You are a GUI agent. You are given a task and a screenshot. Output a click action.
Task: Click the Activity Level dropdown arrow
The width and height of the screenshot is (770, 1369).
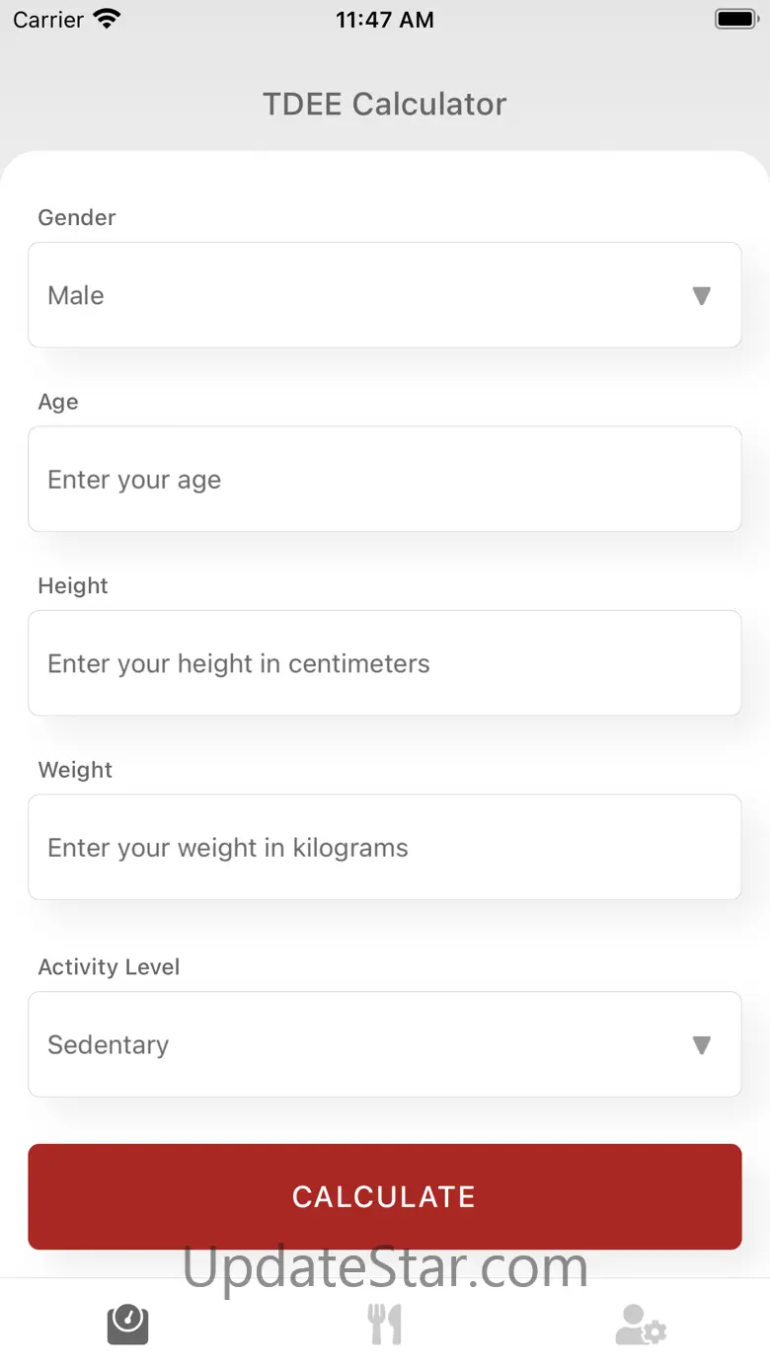pyautogui.click(x=701, y=1045)
